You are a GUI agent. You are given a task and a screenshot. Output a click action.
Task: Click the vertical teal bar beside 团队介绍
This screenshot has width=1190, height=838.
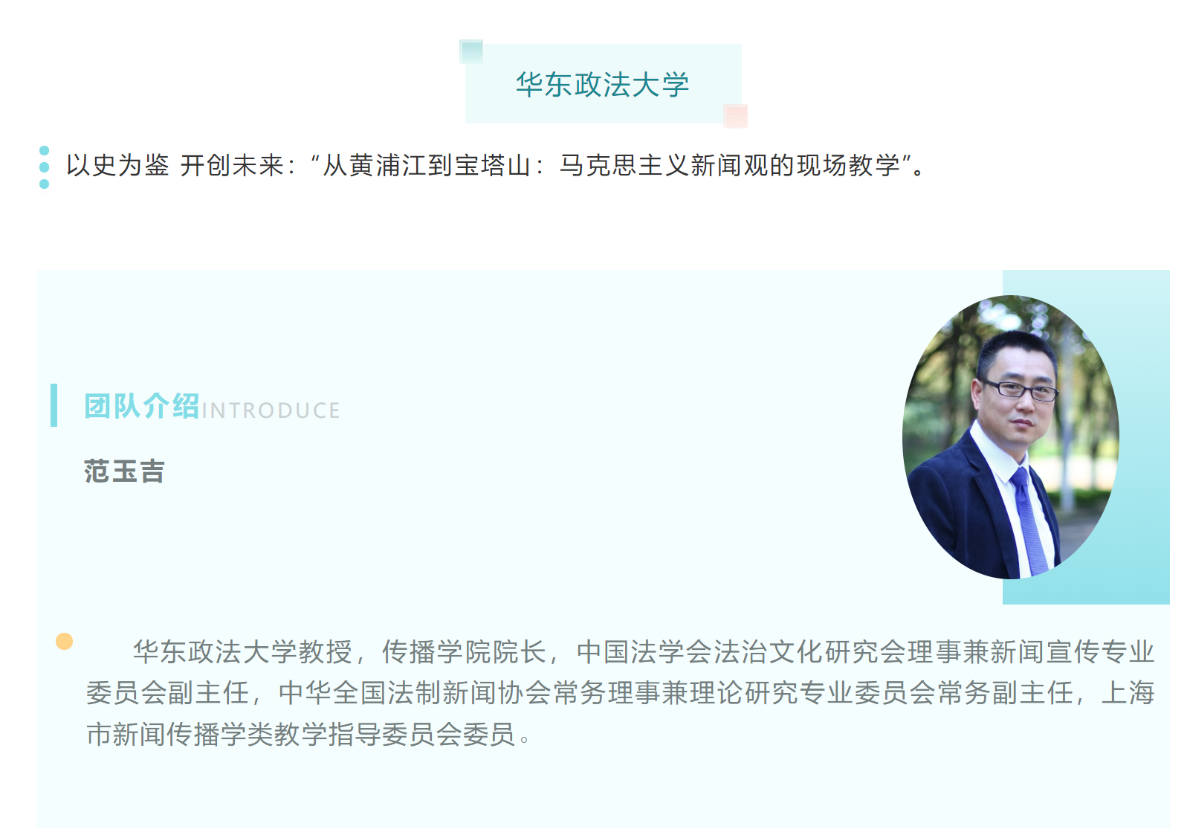pos(54,405)
